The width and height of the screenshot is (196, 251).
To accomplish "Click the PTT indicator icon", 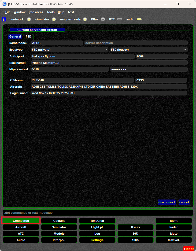I will [120, 19].
